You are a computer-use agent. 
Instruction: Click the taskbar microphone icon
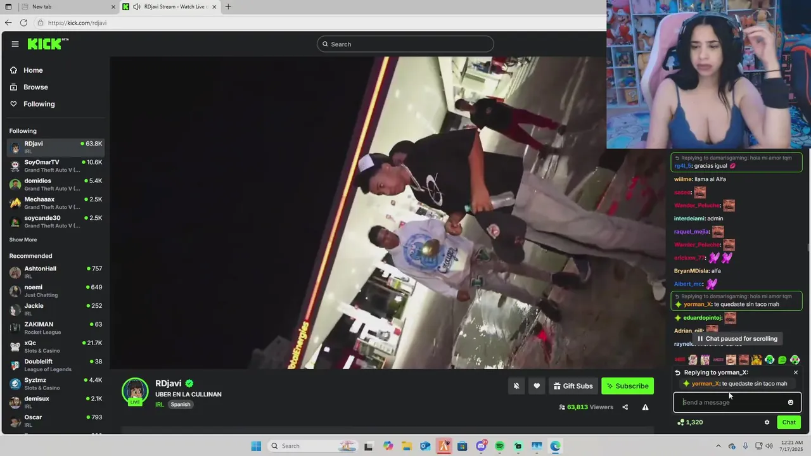pyautogui.click(x=745, y=446)
